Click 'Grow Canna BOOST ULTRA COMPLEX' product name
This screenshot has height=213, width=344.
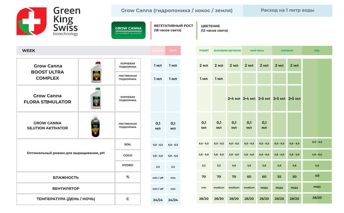point(48,72)
